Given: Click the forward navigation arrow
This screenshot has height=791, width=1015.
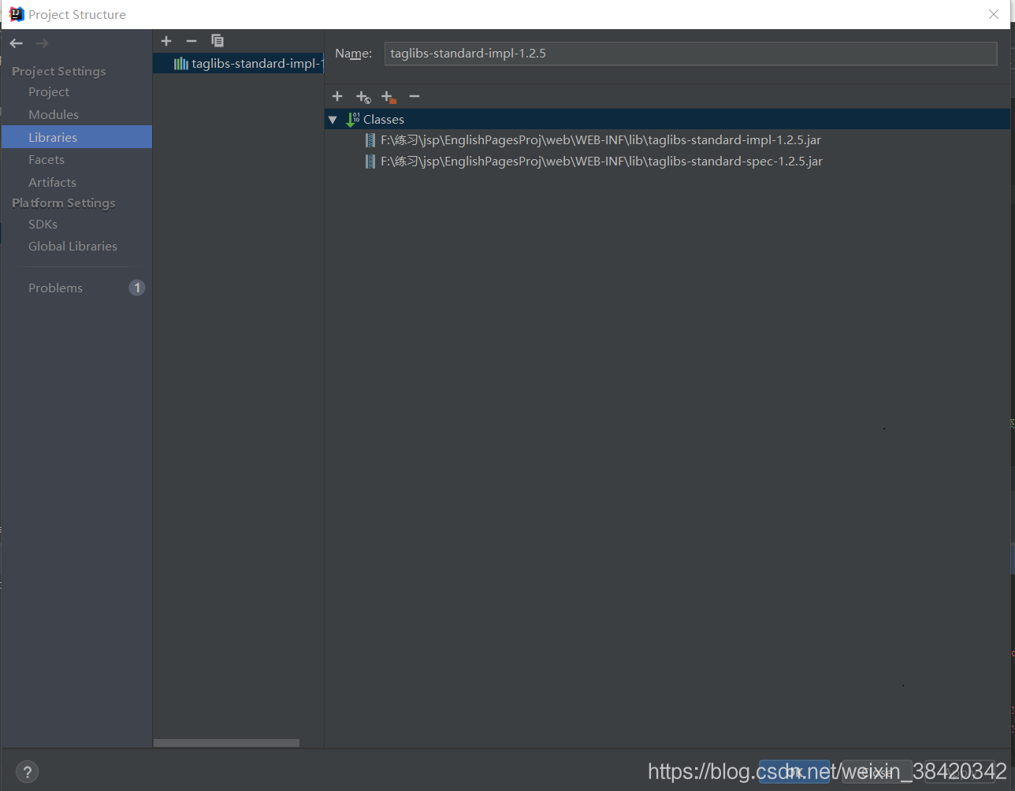Looking at the screenshot, I should pyautogui.click(x=43, y=43).
